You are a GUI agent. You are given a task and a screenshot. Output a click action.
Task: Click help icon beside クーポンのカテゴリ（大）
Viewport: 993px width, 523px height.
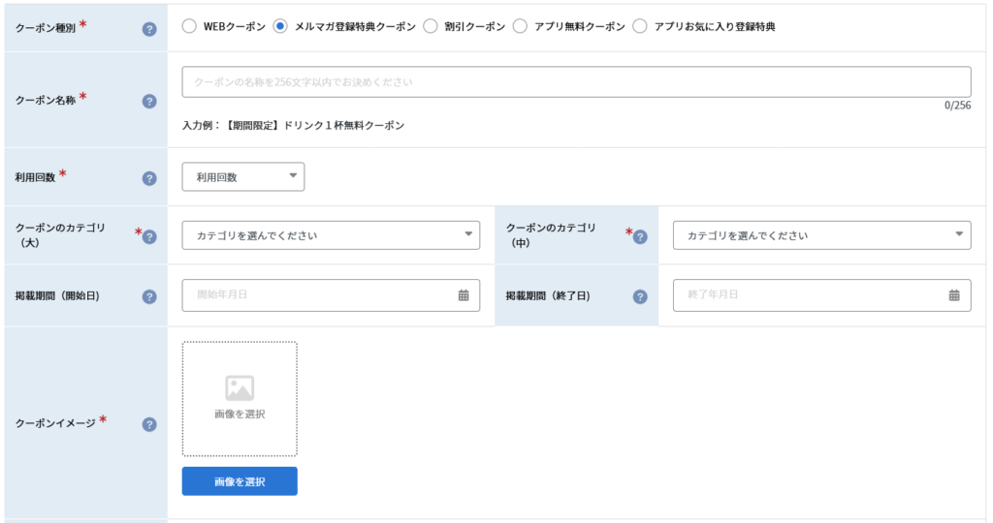click(148, 236)
